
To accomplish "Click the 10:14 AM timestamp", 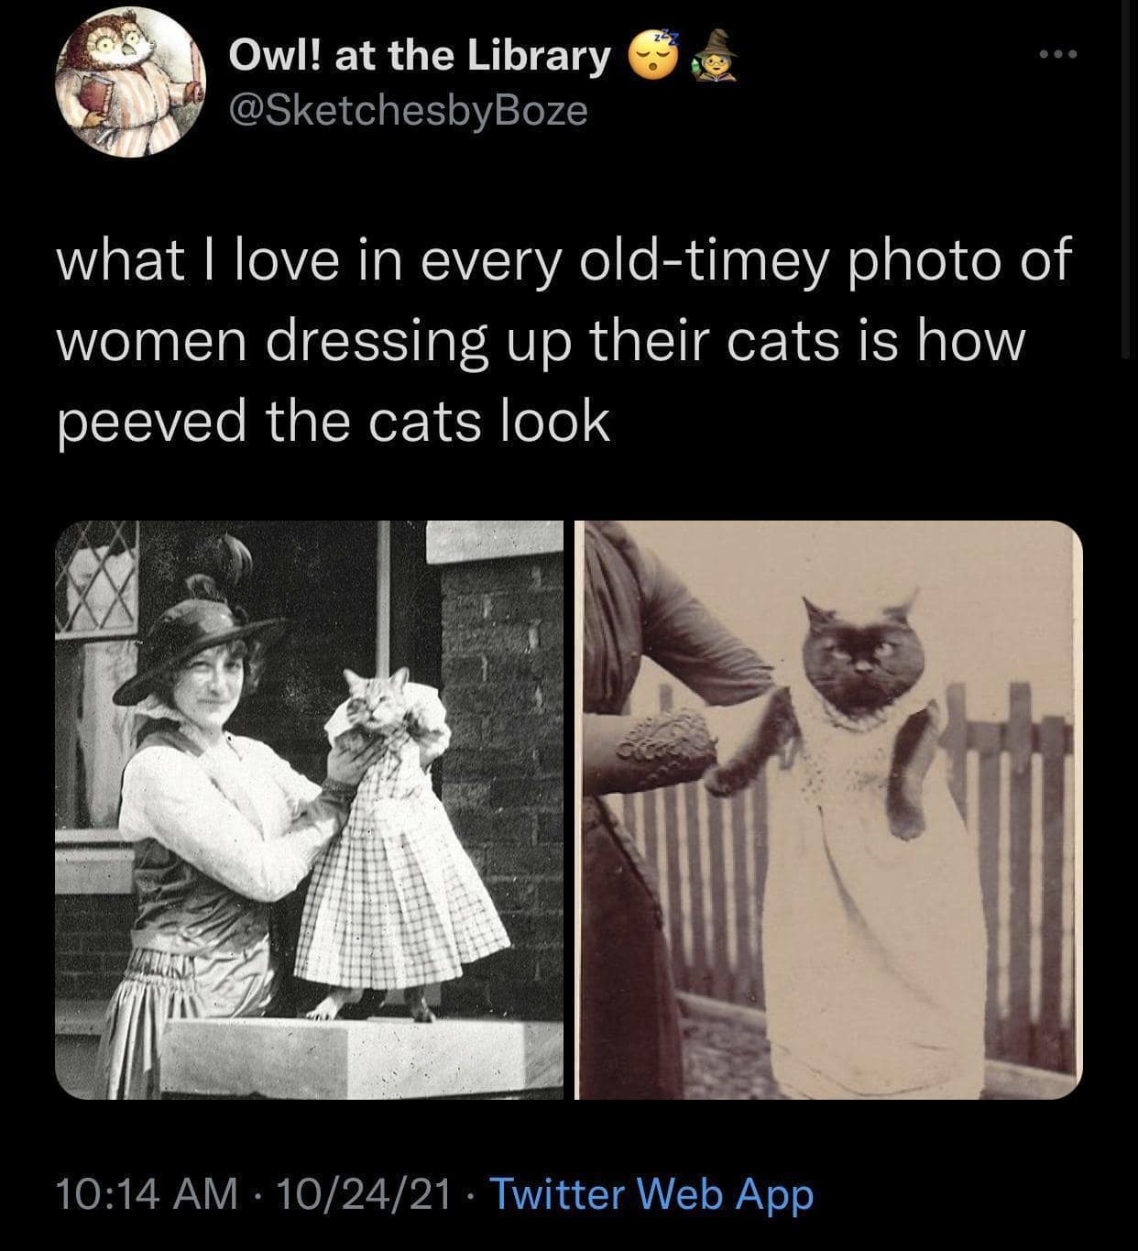I will (147, 1193).
